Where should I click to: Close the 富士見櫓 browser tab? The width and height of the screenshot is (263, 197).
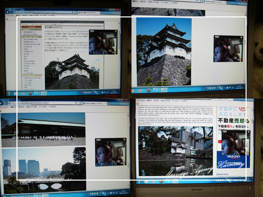[99, 13]
